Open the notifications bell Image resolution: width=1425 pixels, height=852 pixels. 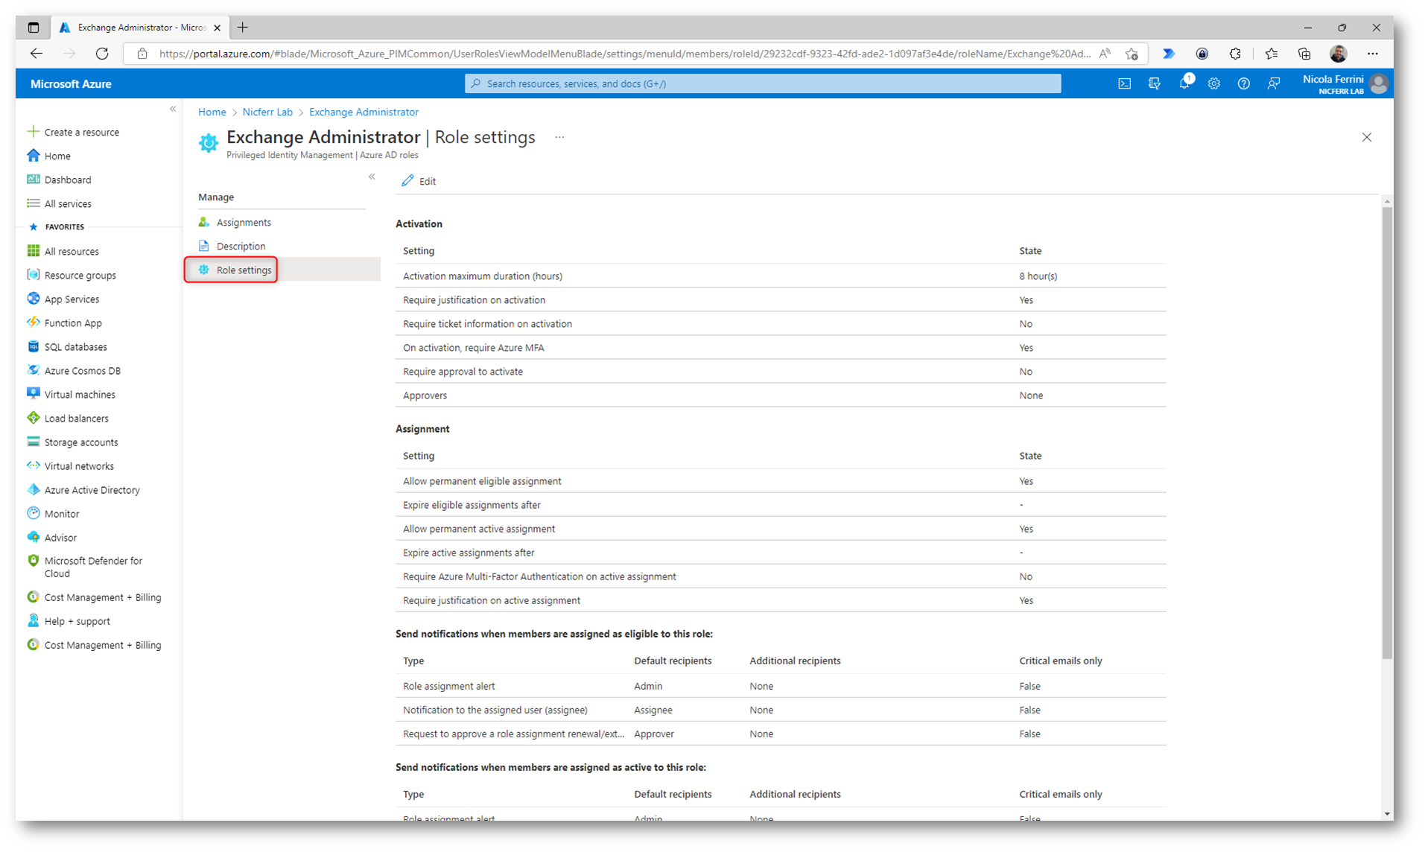[1184, 83]
